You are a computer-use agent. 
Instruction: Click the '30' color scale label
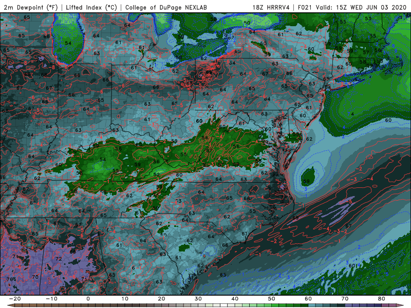click(198, 299)
